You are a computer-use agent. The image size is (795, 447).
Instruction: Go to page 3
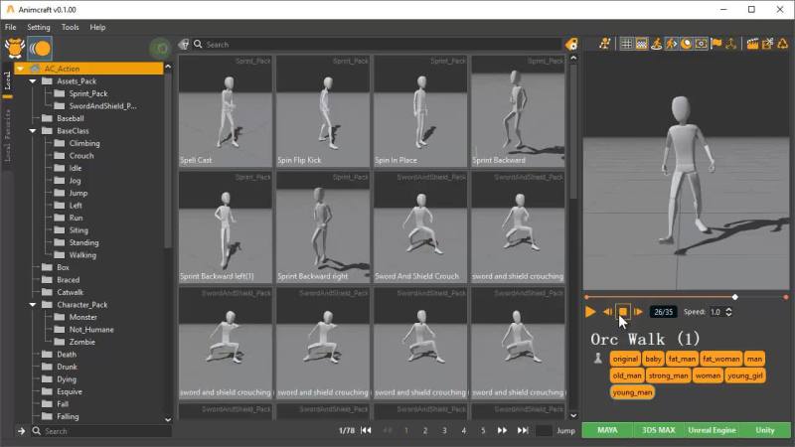point(444,430)
